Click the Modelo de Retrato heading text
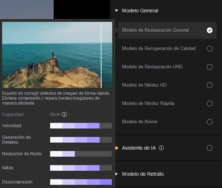Image resolution: width=222 pixels, height=188 pixels. (143, 174)
